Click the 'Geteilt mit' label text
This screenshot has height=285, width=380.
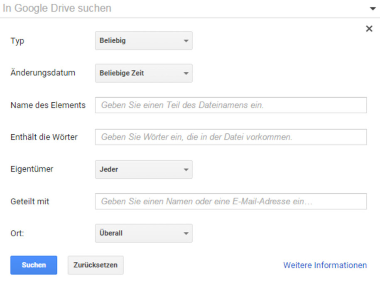(30, 201)
